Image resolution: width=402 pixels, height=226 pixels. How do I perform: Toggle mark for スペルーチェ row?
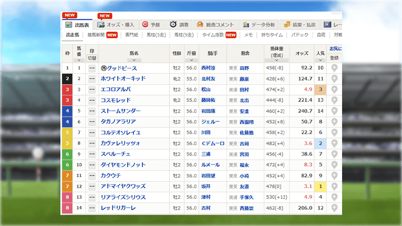point(92,155)
